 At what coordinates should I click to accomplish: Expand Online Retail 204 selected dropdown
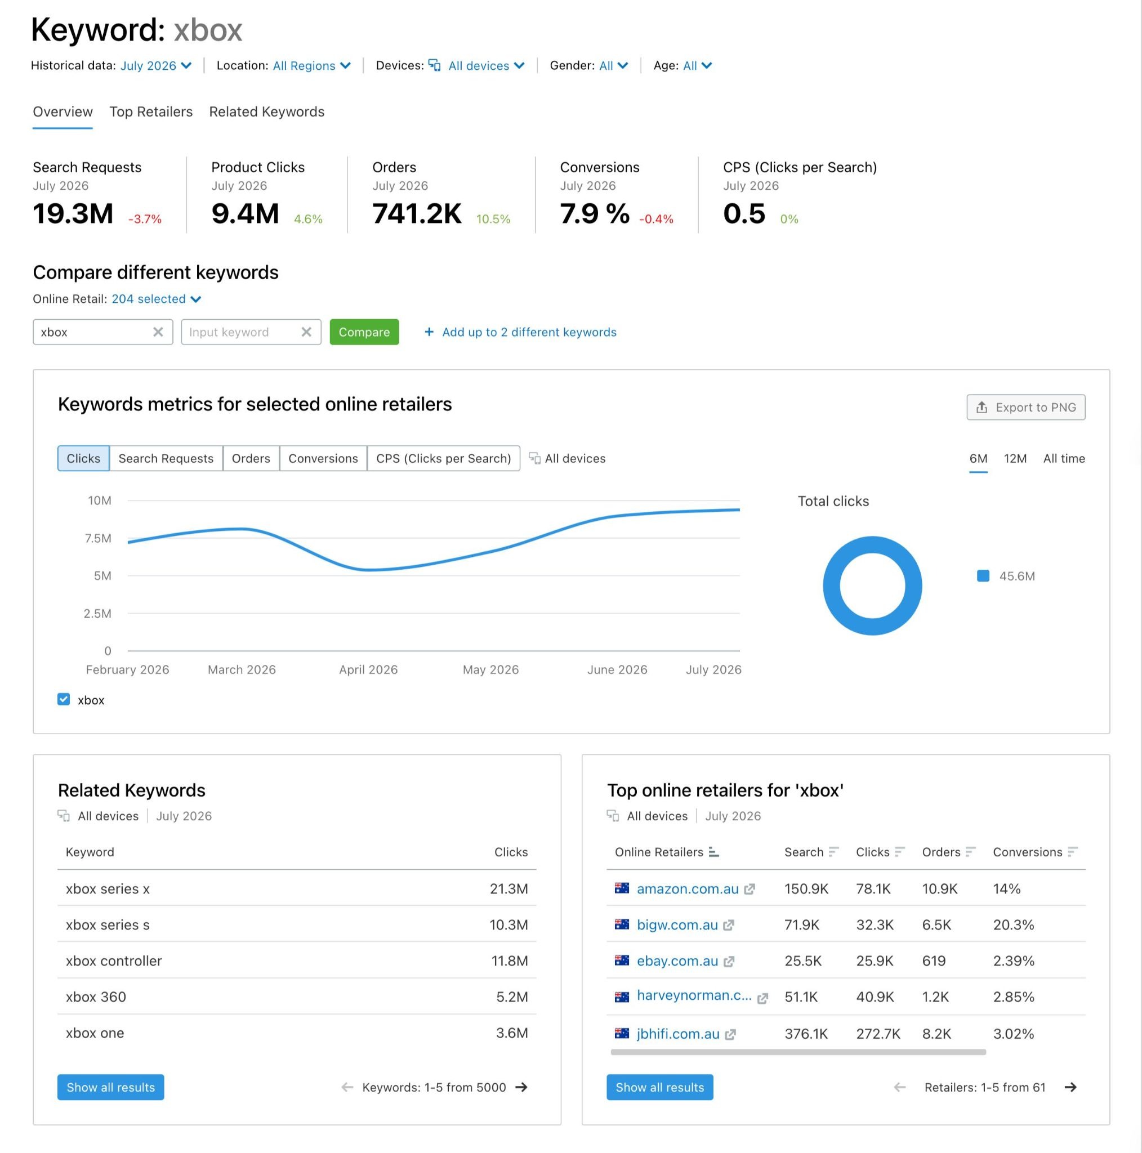[x=157, y=299]
